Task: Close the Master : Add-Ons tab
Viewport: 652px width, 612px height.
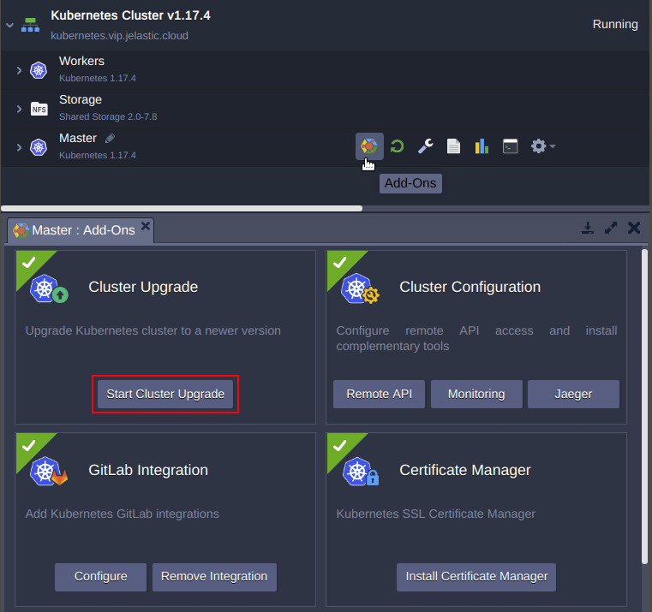Action: [x=146, y=226]
